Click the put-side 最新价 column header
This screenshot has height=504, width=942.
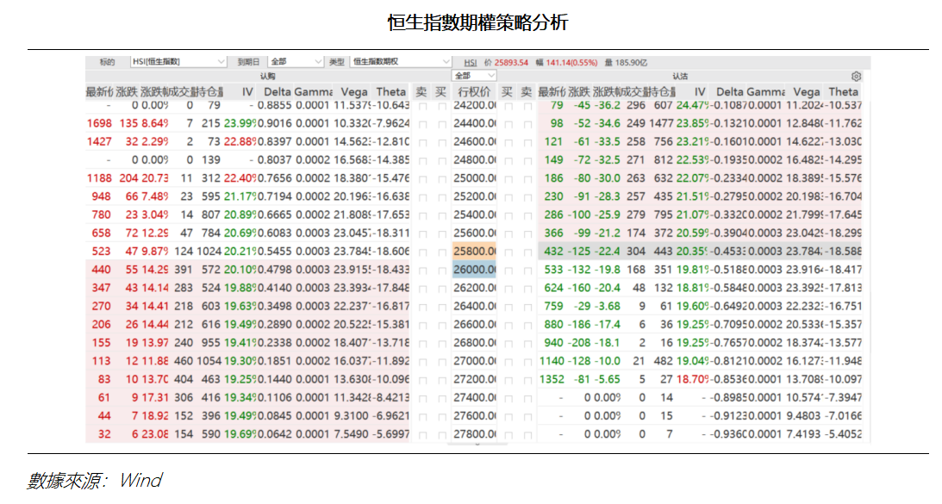point(552,92)
